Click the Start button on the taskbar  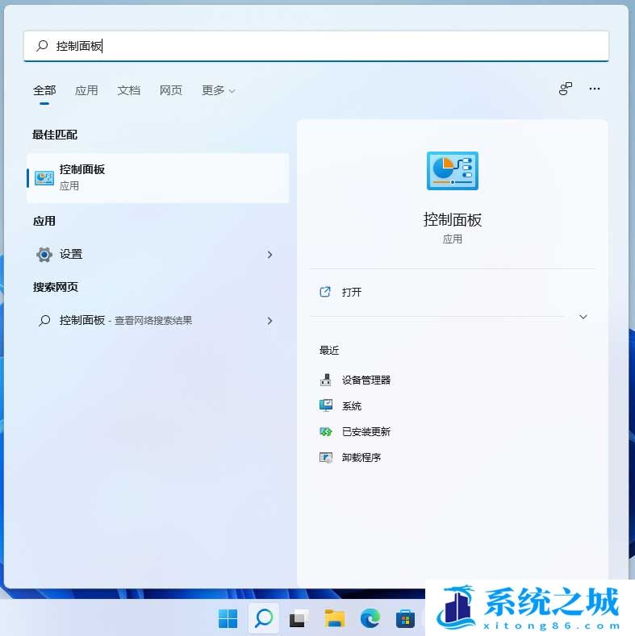(228, 618)
